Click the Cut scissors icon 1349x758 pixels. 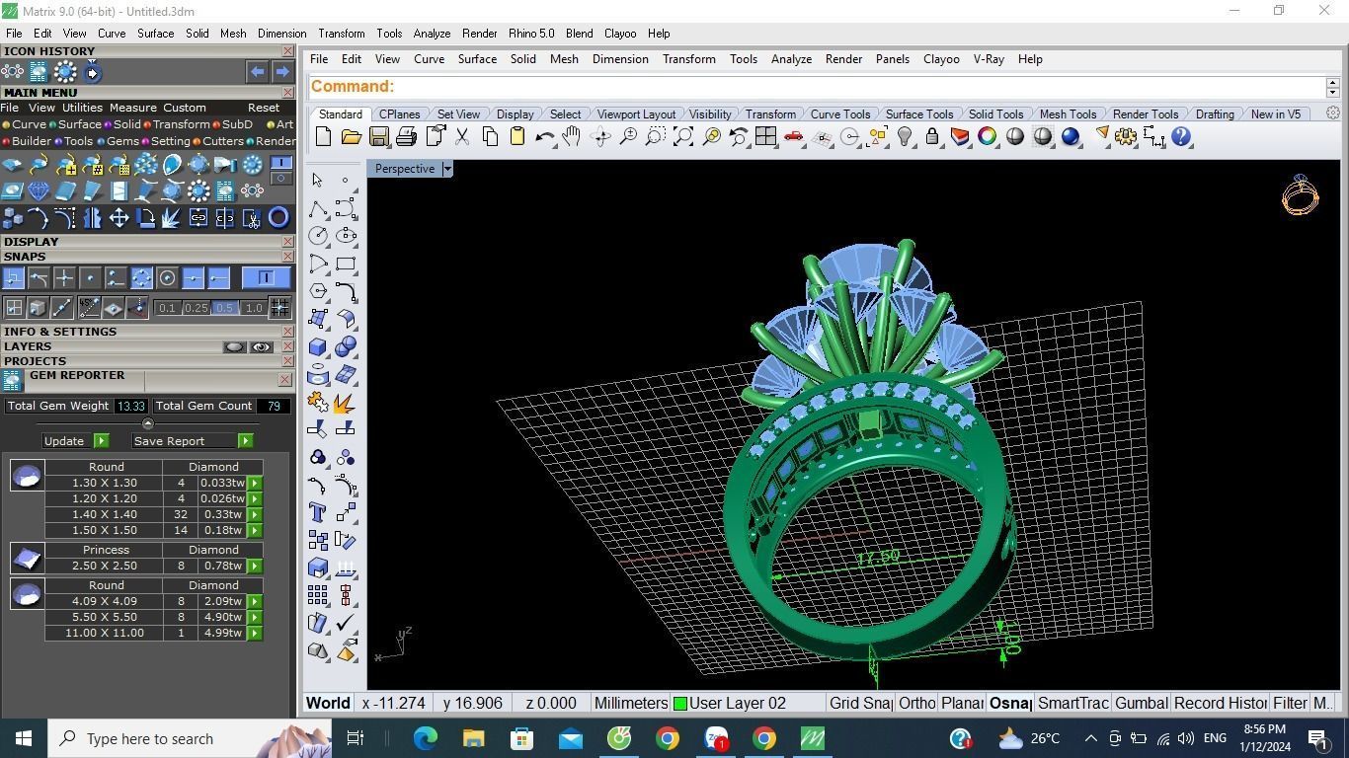click(x=461, y=137)
